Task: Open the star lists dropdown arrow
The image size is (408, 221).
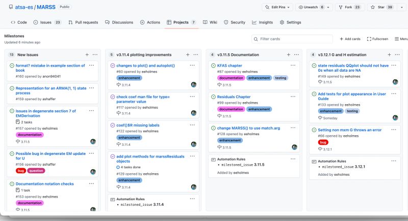Action: tap(402, 7)
